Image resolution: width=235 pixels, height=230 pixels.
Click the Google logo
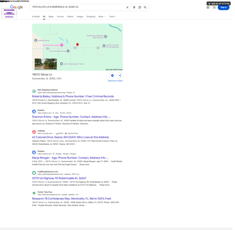point(16,7)
